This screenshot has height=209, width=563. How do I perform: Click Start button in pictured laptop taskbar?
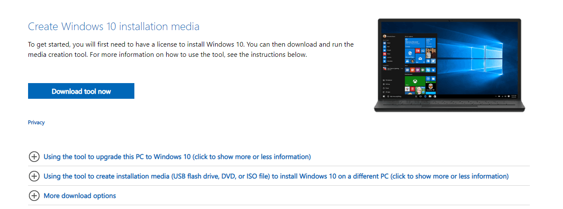384,96
